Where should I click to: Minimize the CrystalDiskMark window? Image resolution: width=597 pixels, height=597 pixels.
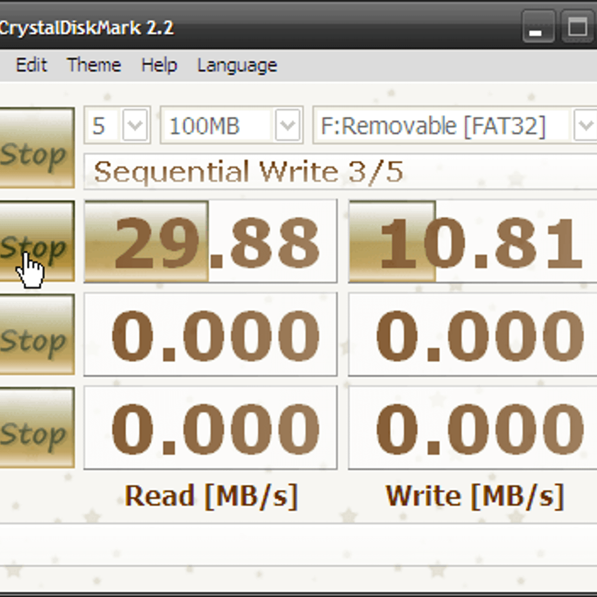click(538, 27)
